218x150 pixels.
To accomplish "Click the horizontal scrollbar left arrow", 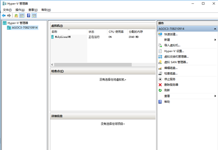I will tap(52, 65).
